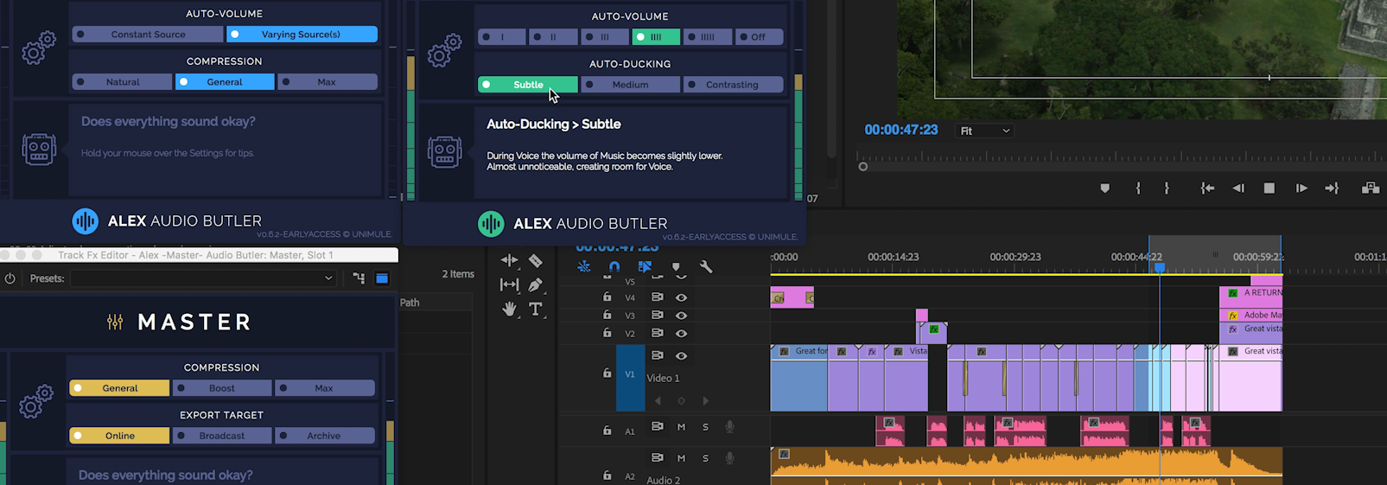
Task: Set auto-volume level to IIIII
Action: click(707, 37)
